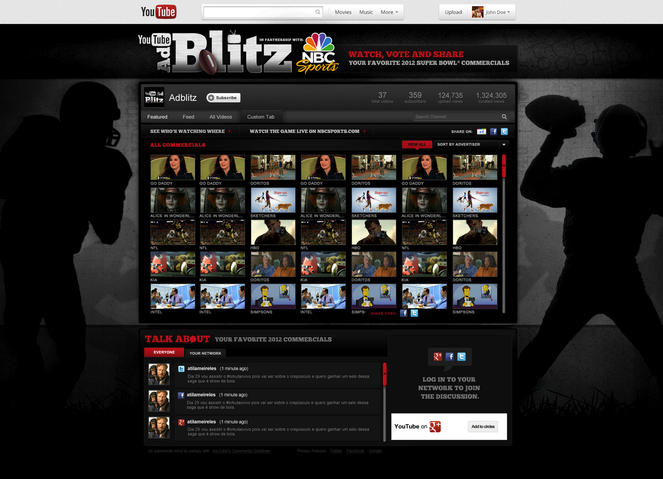
Task: Open the Sort By Advertiser dropdown
Action: coord(472,144)
